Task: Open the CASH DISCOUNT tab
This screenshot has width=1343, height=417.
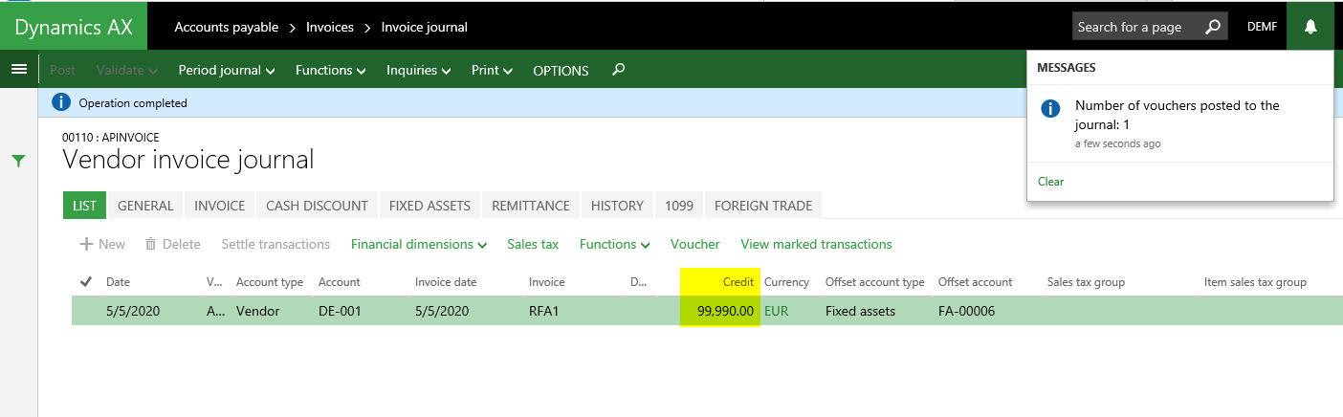Action: coord(317,206)
